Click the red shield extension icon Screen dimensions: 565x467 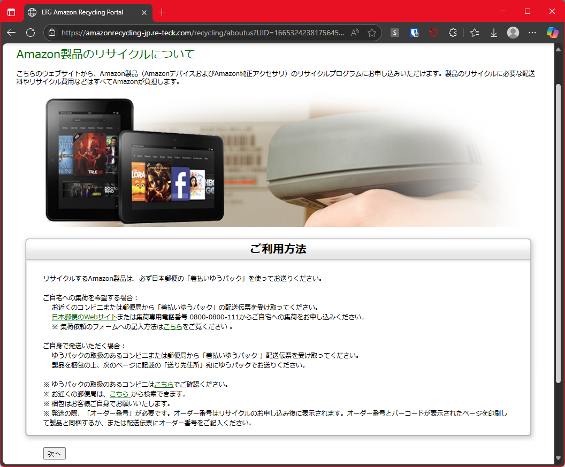click(x=433, y=33)
